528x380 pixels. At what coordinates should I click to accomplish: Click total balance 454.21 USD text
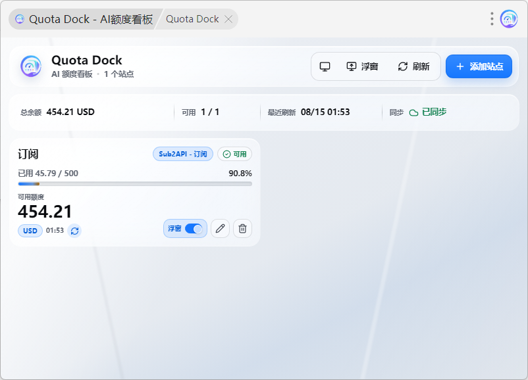click(70, 112)
